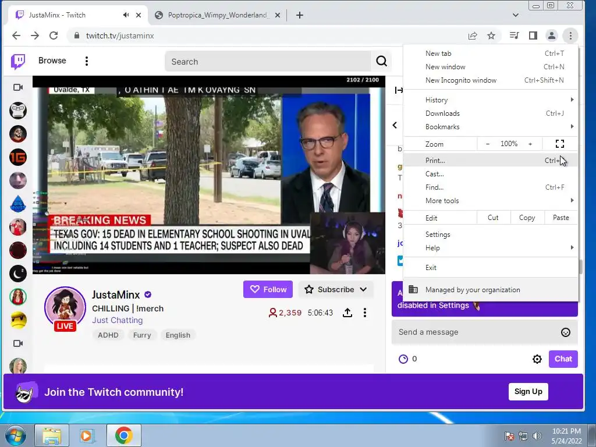Click the top followed-channels camera icon in sidebar
The image size is (596, 447).
tap(18, 87)
